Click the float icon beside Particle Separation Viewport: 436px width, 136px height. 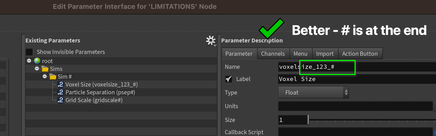[x=60, y=92]
